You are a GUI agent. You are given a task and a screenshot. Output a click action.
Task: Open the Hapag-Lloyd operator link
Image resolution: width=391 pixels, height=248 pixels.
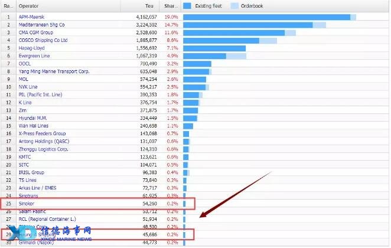32,48
